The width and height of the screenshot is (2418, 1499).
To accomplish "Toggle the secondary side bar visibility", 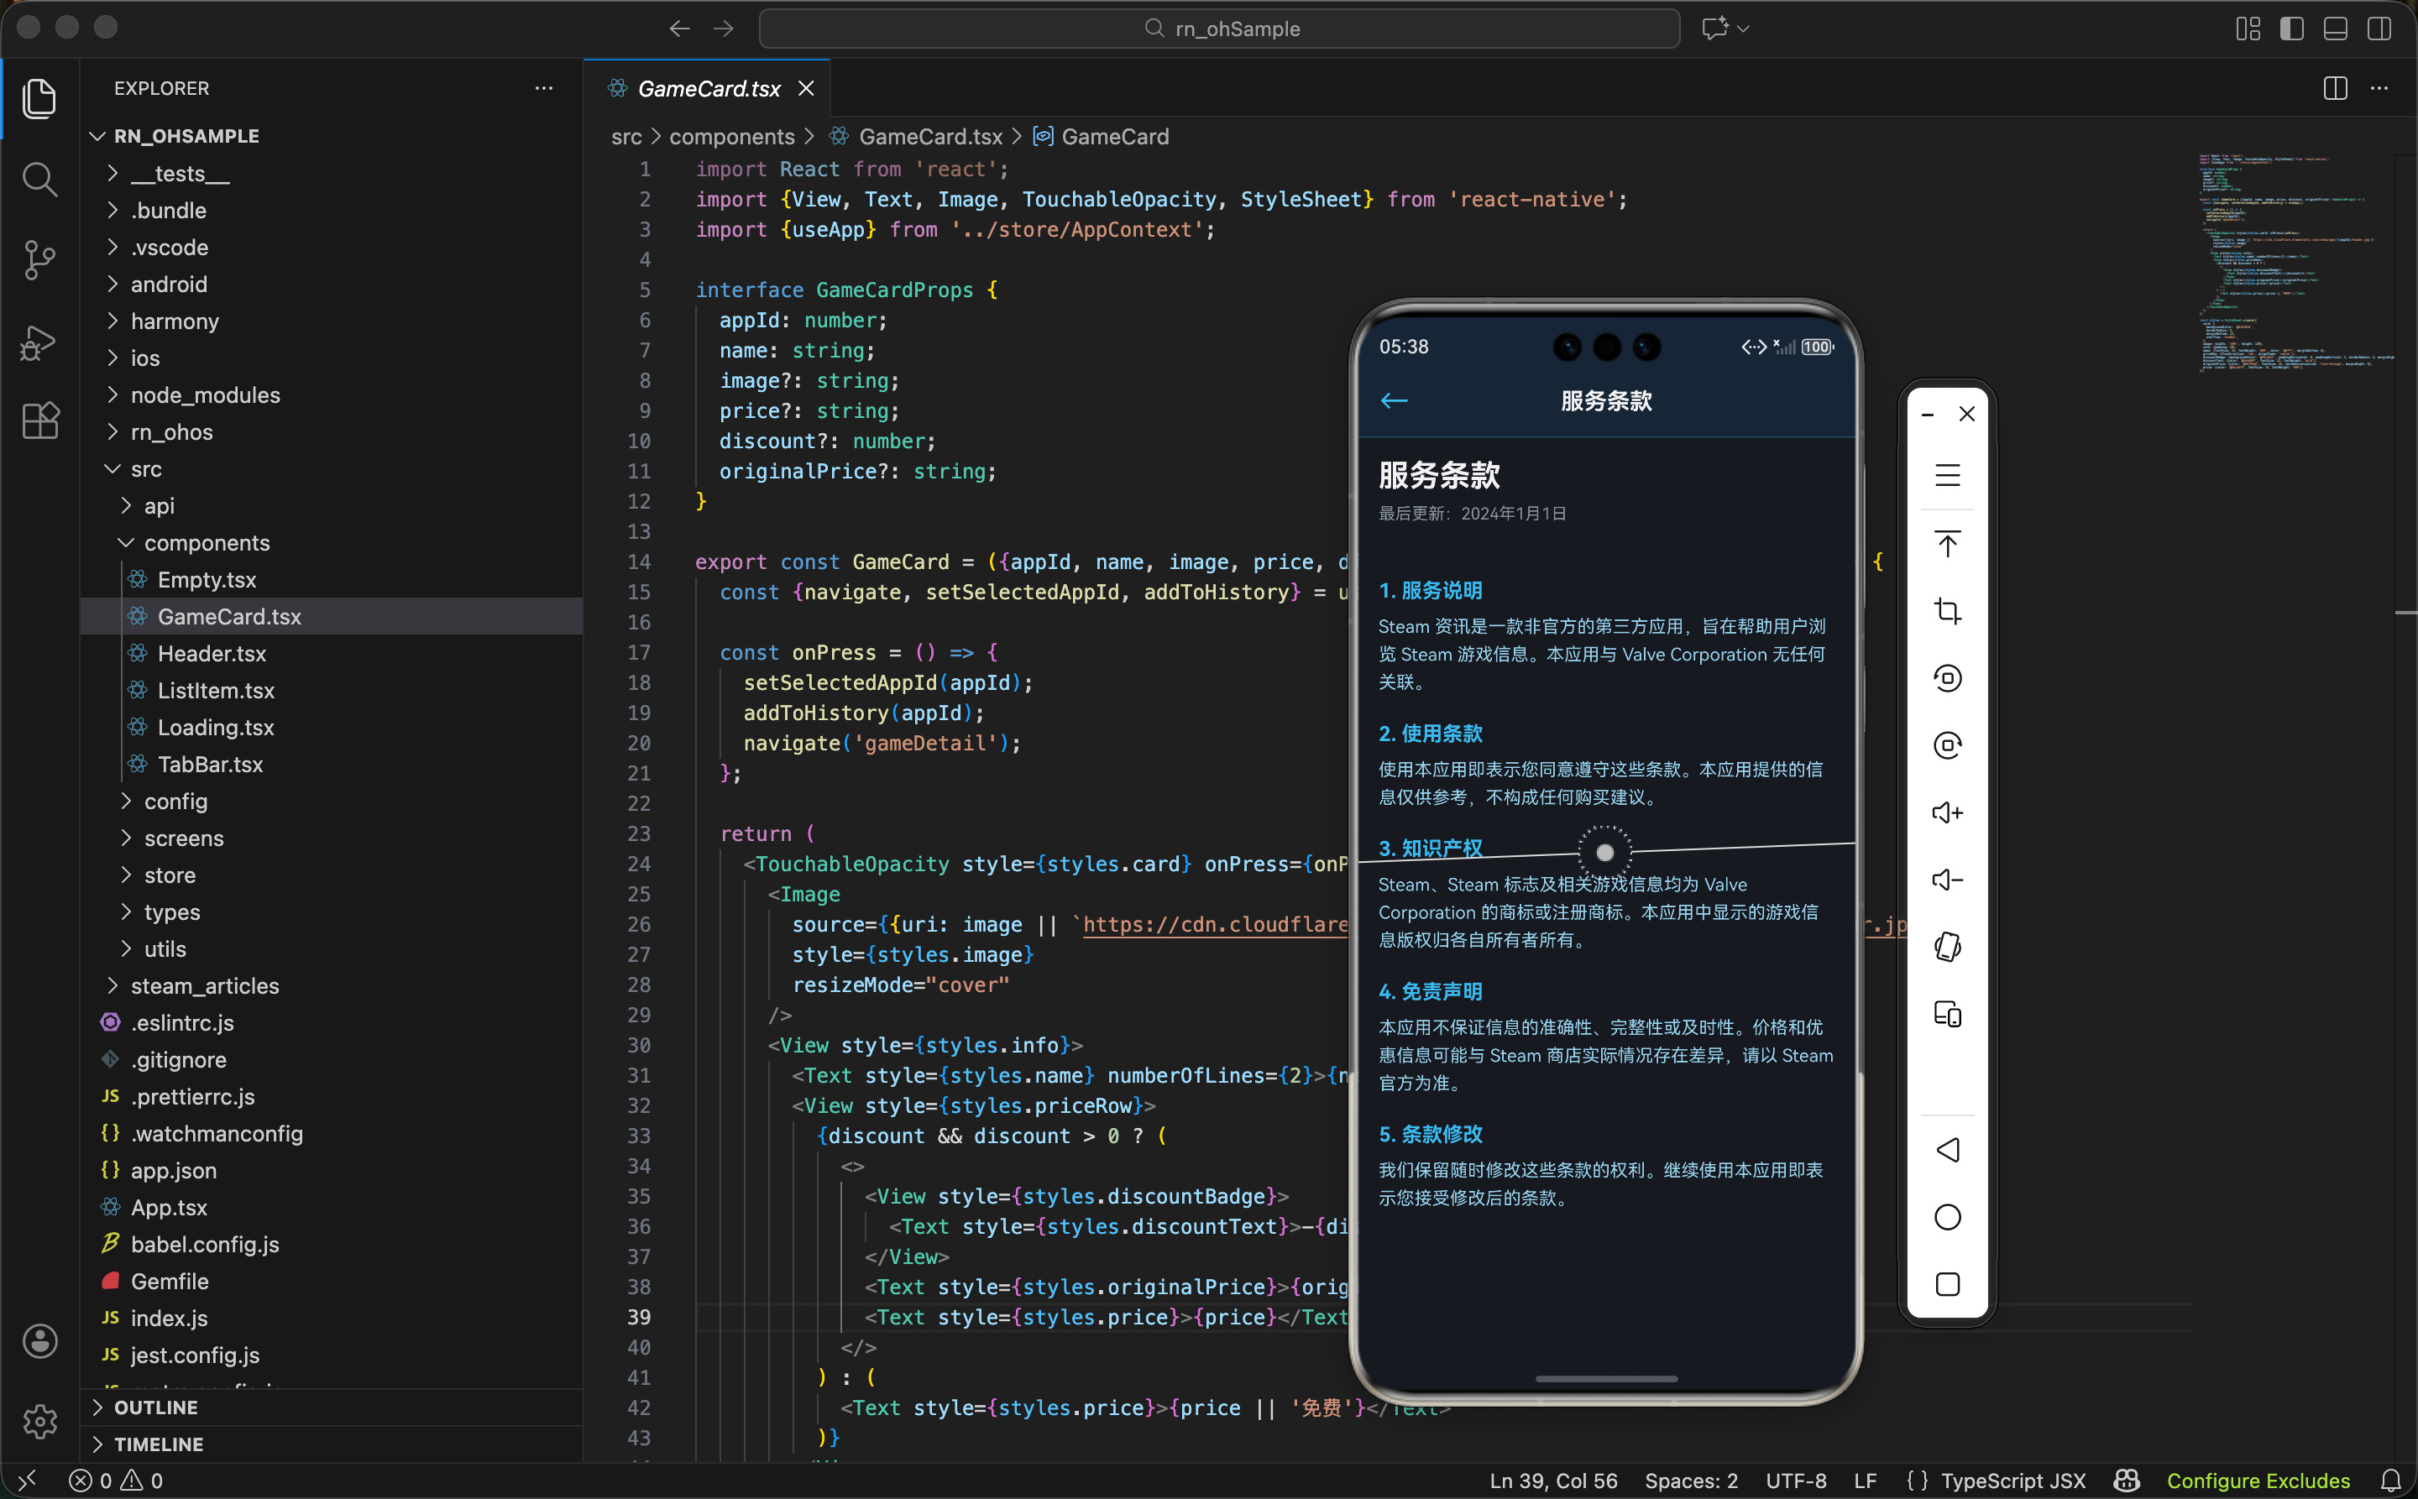I will (2379, 29).
